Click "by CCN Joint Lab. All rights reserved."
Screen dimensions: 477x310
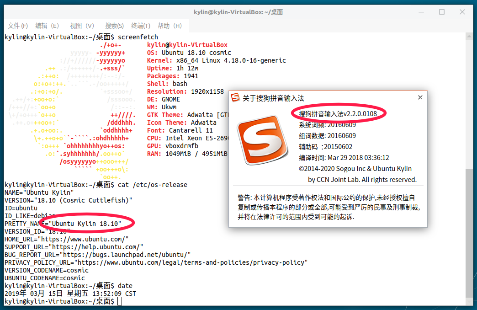tap(362, 180)
